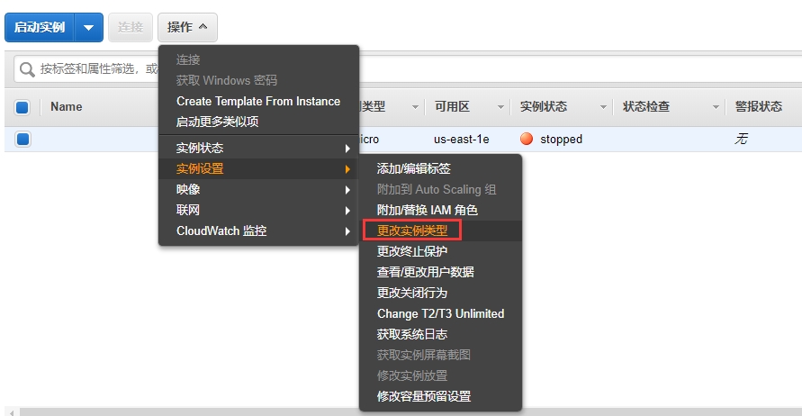Click the orange stopped status indicator
The image size is (802, 416).
pos(527,140)
